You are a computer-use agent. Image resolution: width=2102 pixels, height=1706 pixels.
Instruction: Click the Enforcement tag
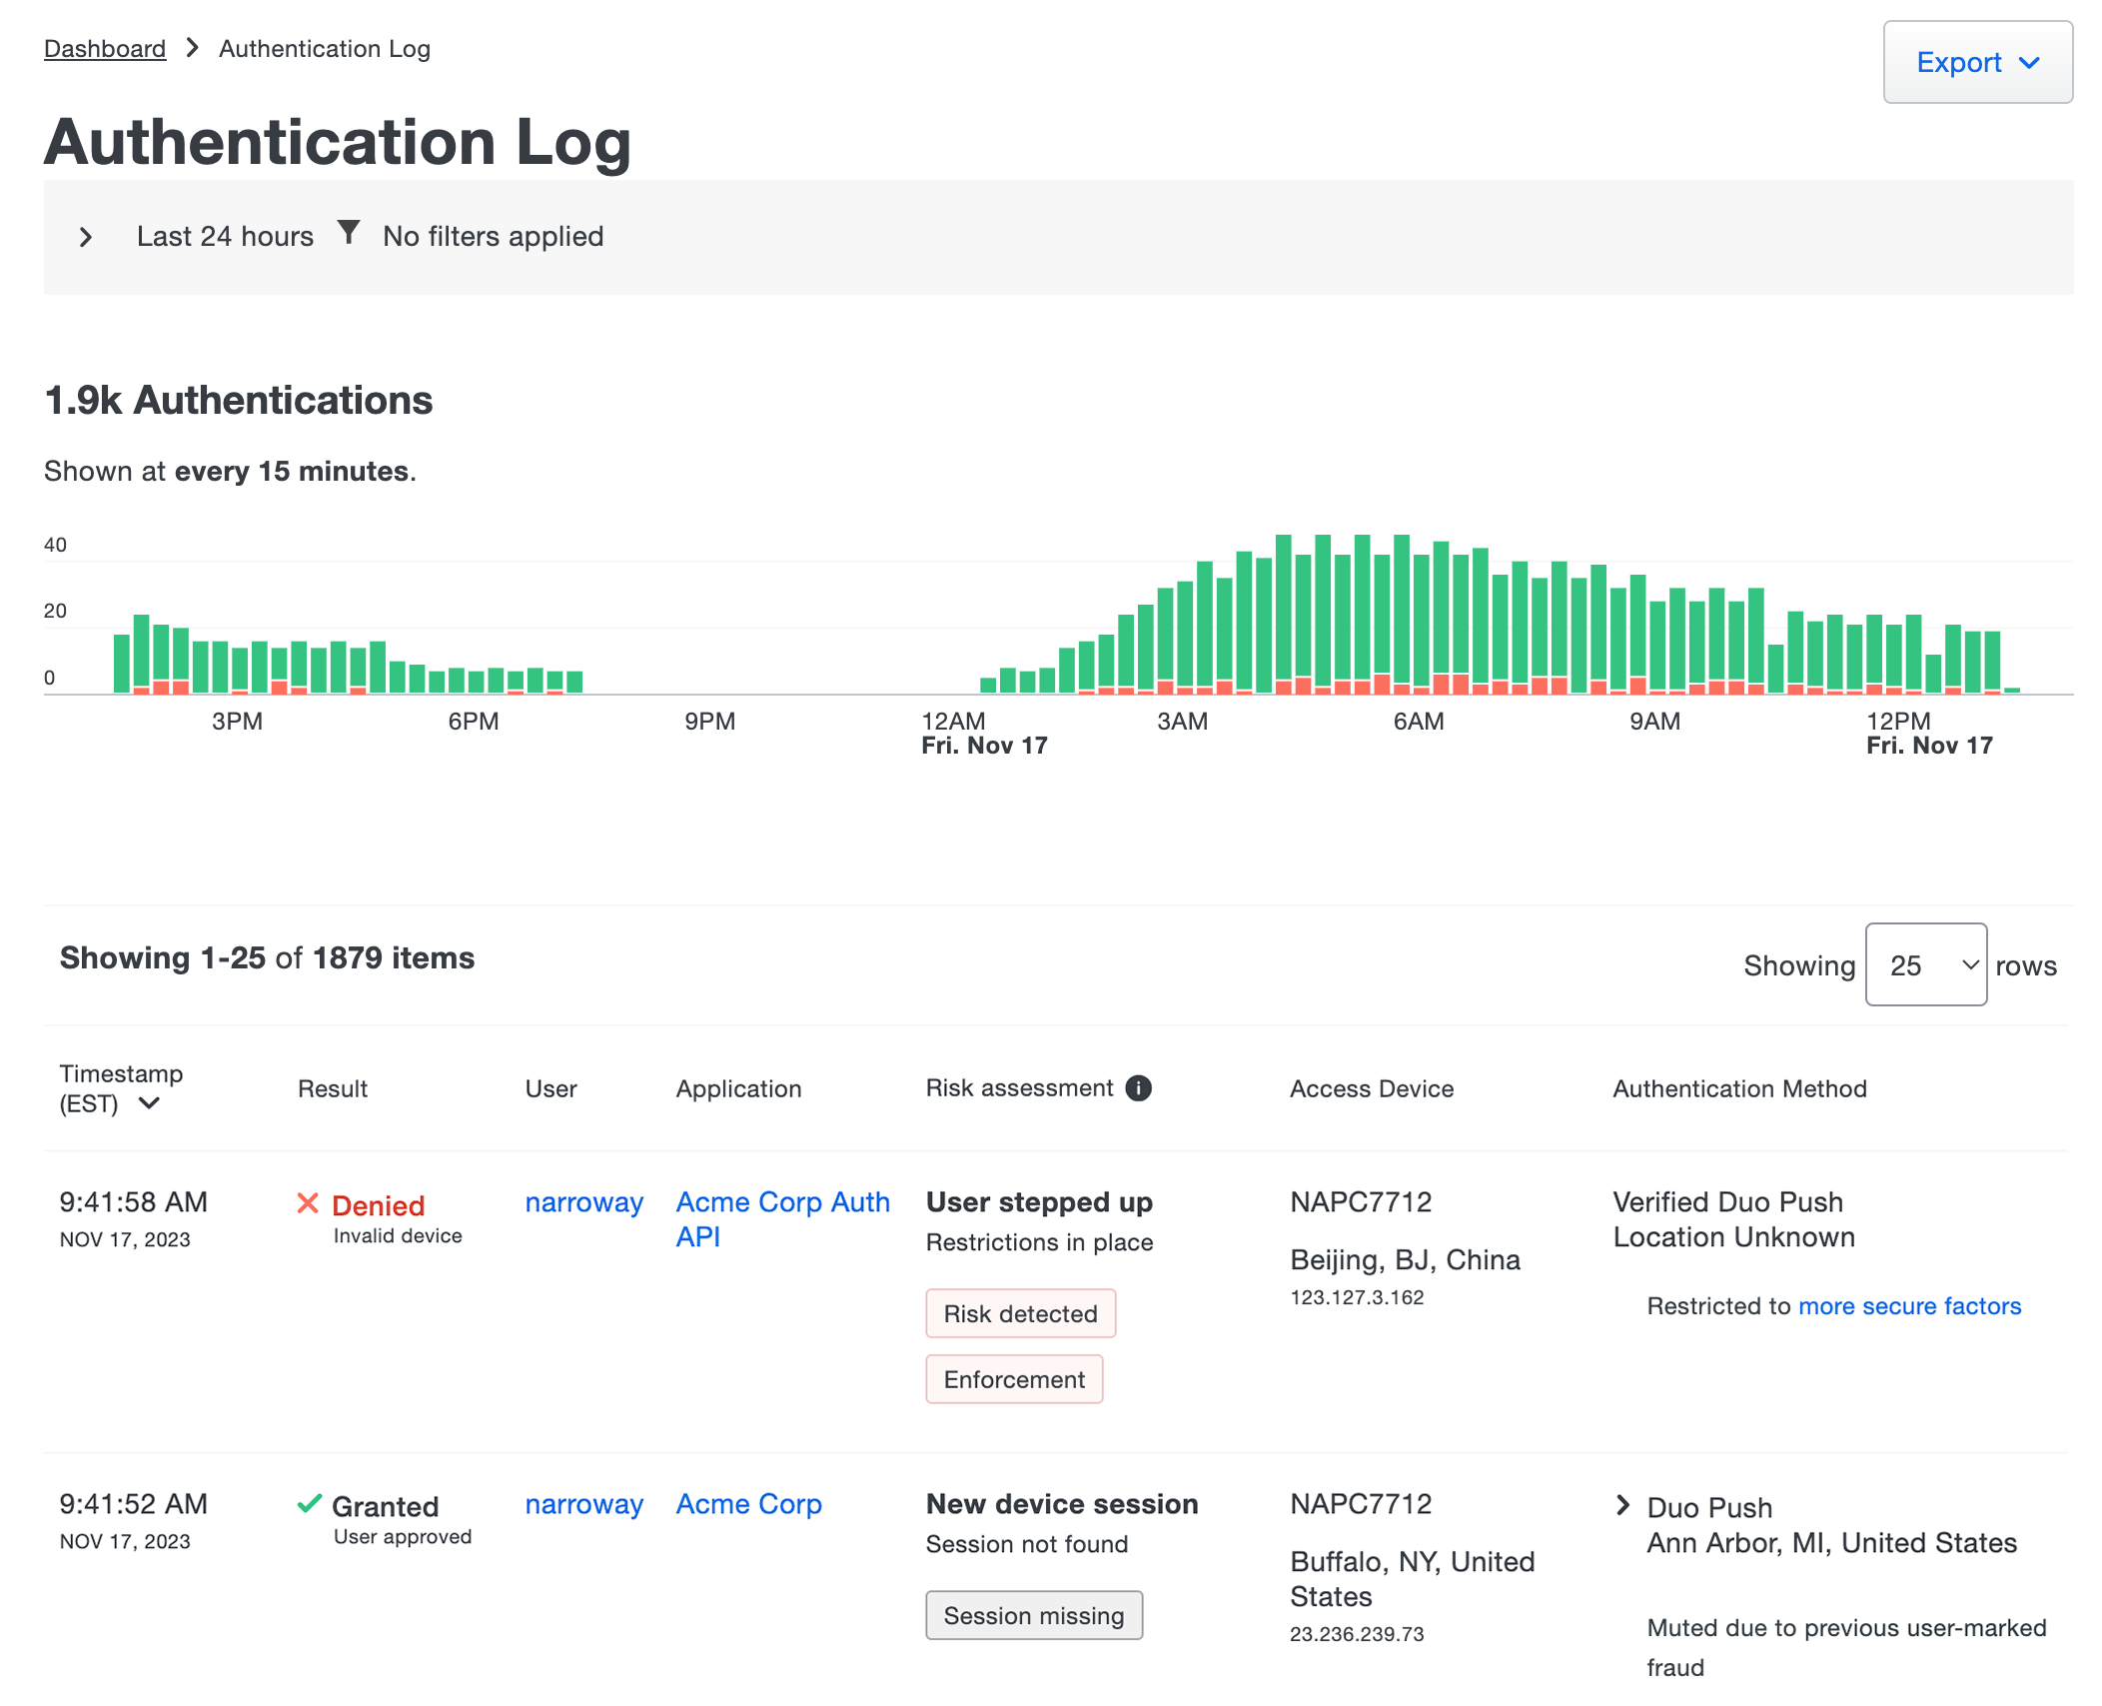coord(1014,1379)
